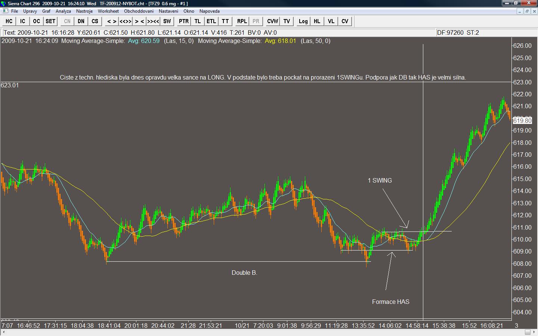Image resolution: width=538 pixels, height=336 pixels.
Task: Select the VL vertical line tool
Action: [x=331, y=21]
